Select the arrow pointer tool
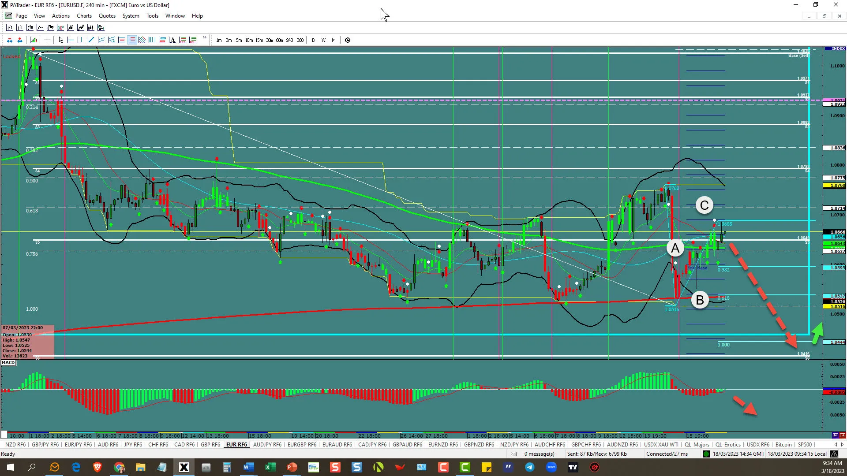This screenshot has height=476, width=847. coord(61,40)
